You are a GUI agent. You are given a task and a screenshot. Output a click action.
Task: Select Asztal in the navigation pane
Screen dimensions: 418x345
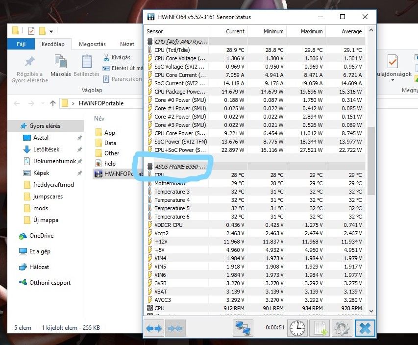pyautogui.click(x=41, y=138)
